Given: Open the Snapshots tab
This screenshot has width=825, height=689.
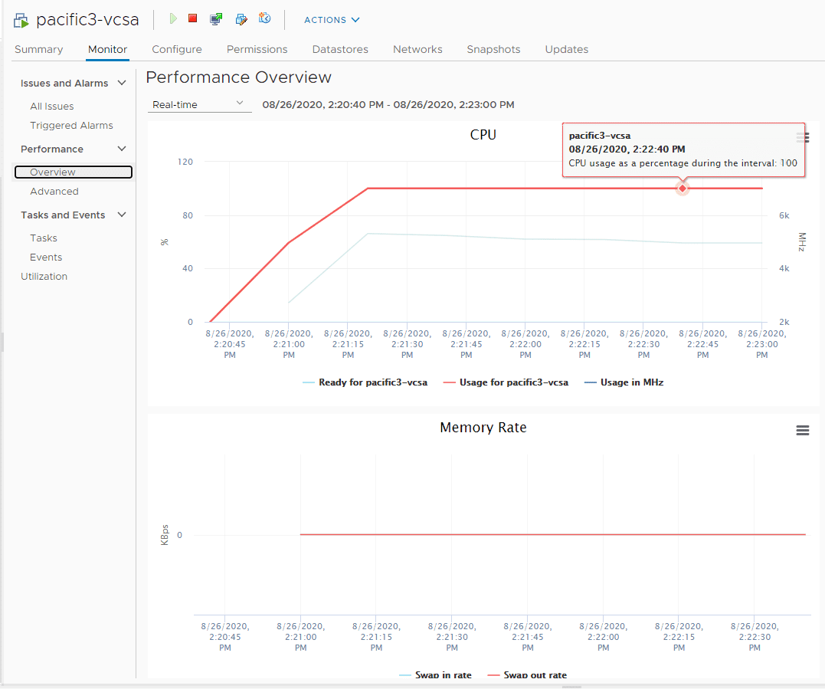Looking at the screenshot, I should (493, 49).
